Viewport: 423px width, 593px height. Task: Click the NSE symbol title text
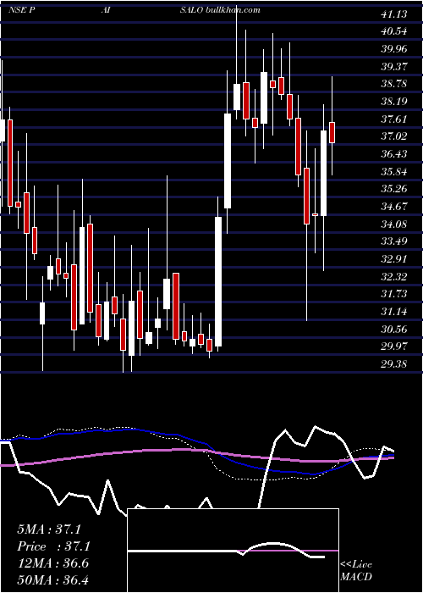[134, 10]
